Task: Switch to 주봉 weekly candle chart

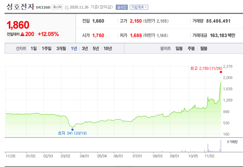Action: pyautogui.click(x=191, y=49)
